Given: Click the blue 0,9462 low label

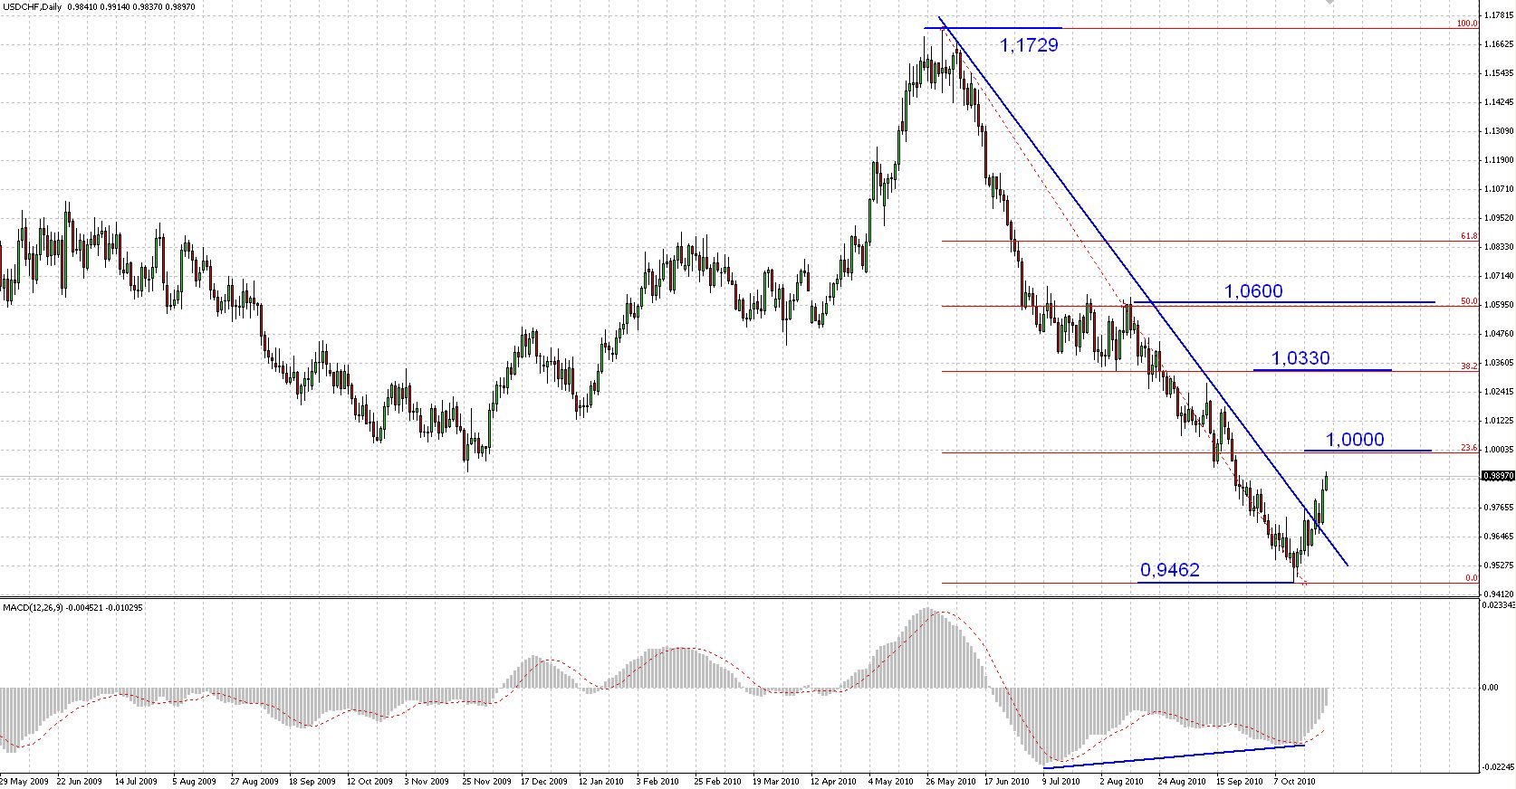Looking at the screenshot, I should [x=1170, y=570].
